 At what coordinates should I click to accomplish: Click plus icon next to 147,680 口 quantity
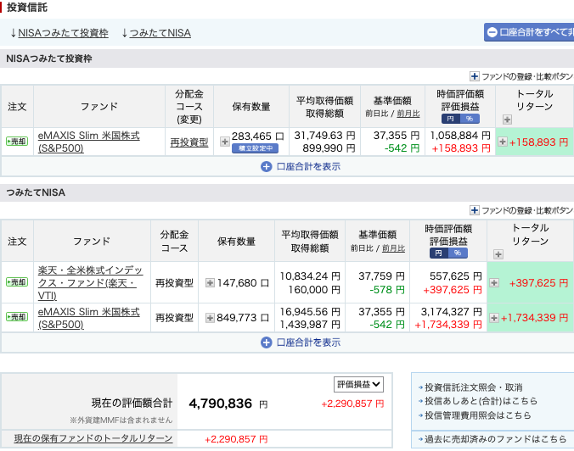(210, 282)
